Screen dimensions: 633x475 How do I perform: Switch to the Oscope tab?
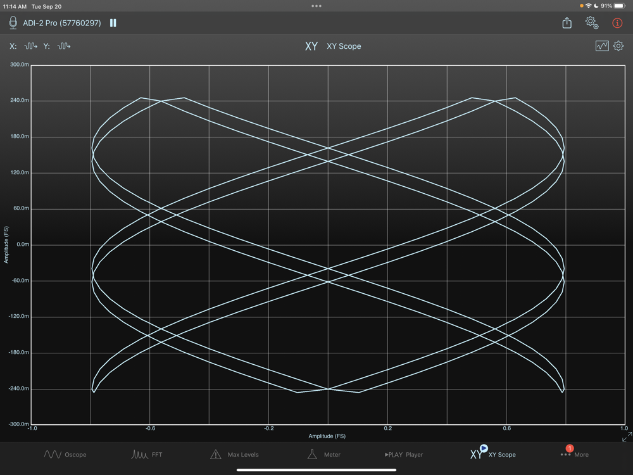click(65, 454)
